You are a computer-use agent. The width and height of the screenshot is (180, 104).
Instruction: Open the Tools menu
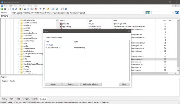(x=30, y=6)
